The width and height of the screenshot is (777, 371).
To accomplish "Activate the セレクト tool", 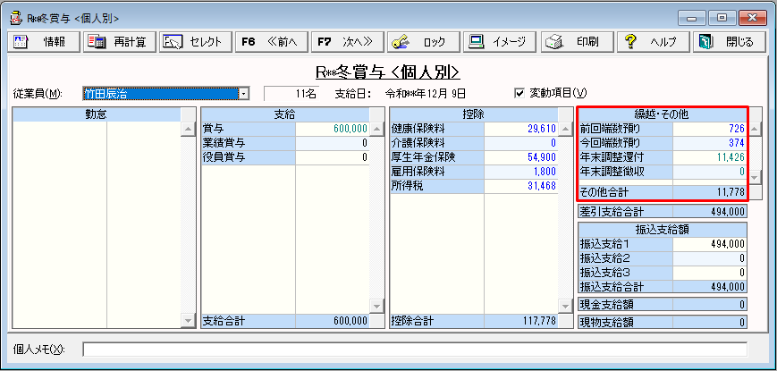I will [x=195, y=42].
